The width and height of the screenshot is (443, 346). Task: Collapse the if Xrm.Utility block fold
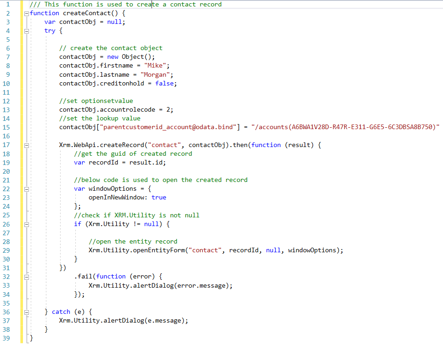click(x=26, y=224)
